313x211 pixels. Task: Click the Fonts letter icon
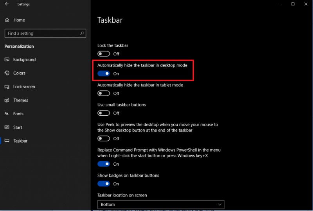click(7, 114)
